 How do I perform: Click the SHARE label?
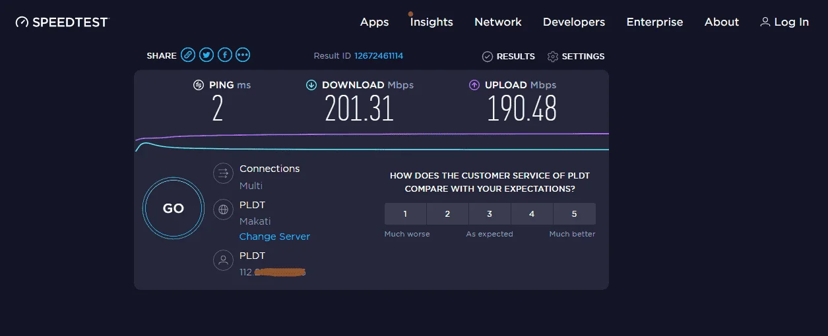[162, 56]
